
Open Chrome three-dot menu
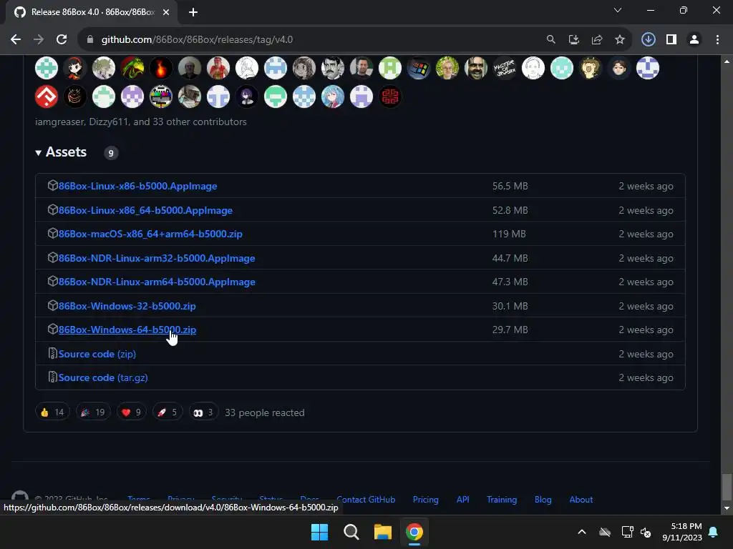point(717,40)
